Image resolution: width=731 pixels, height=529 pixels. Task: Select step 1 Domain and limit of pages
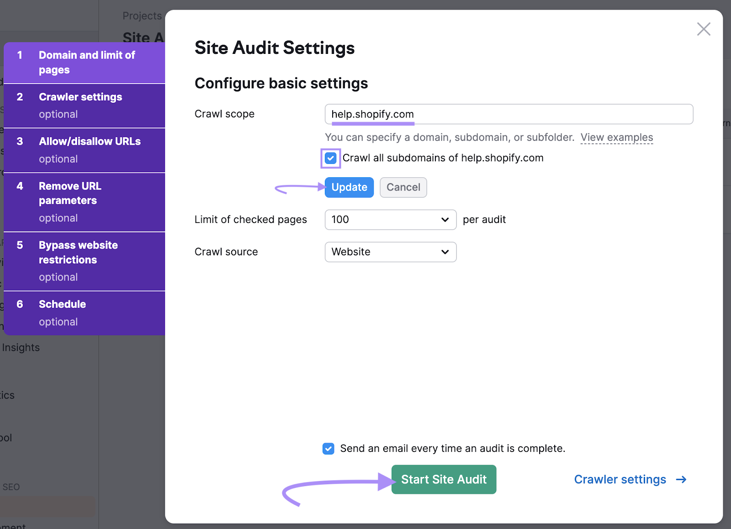[x=85, y=62]
